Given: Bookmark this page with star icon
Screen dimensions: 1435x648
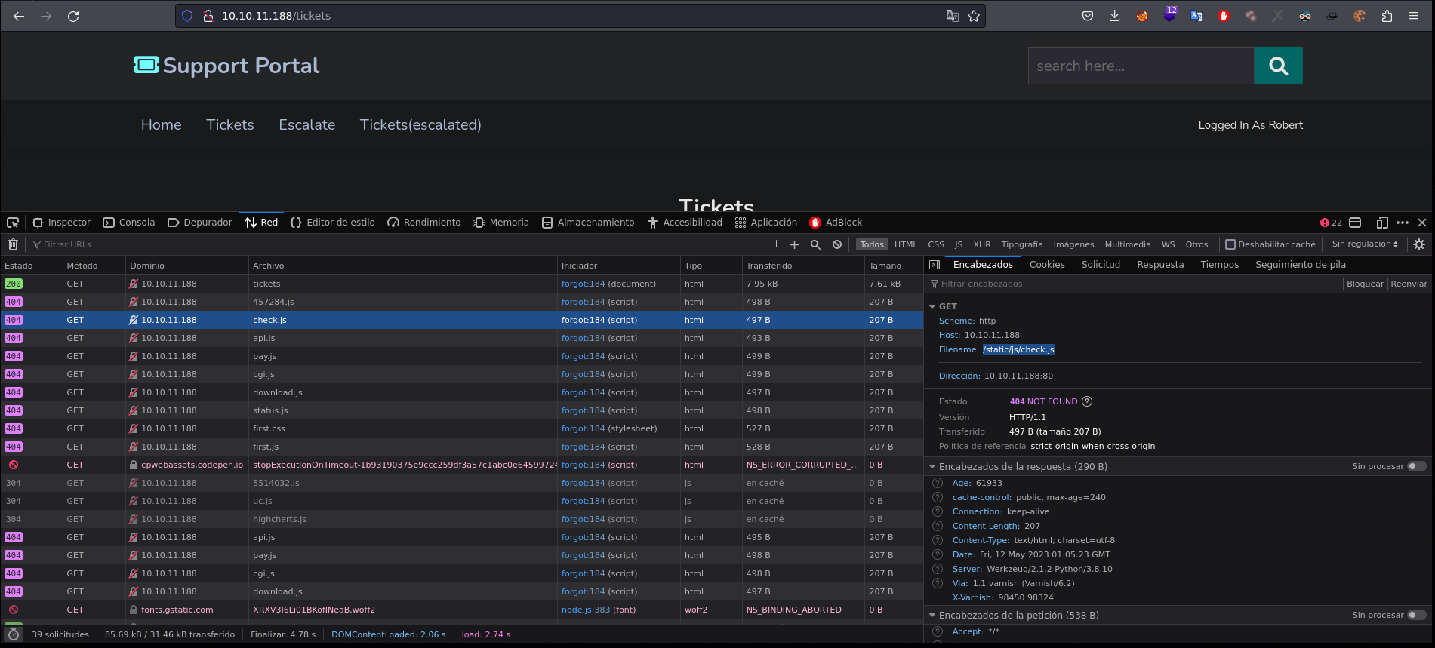Looking at the screenshot, I should point(974,16).
